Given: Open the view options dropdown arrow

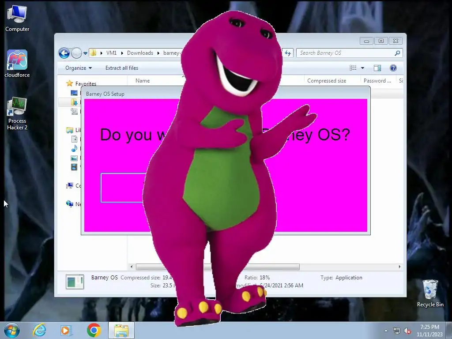Looking at the screenshot, I should 363,68.
